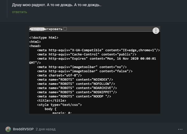
Task: Click the NOARCHIVE robots meta line
Action: tap(77, 88)
